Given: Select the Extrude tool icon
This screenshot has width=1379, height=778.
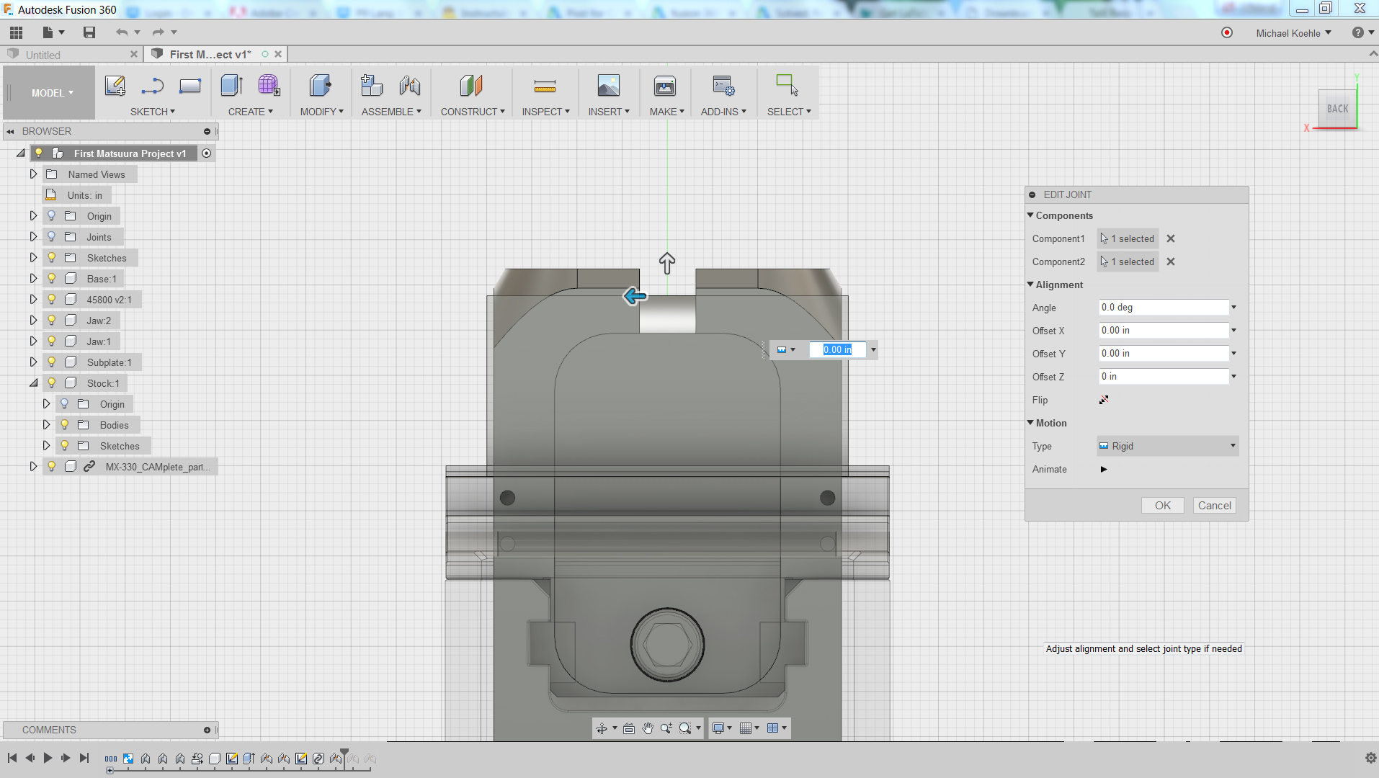Looking at the screenshot, I should pyautogui.click(x=231, y=86).
